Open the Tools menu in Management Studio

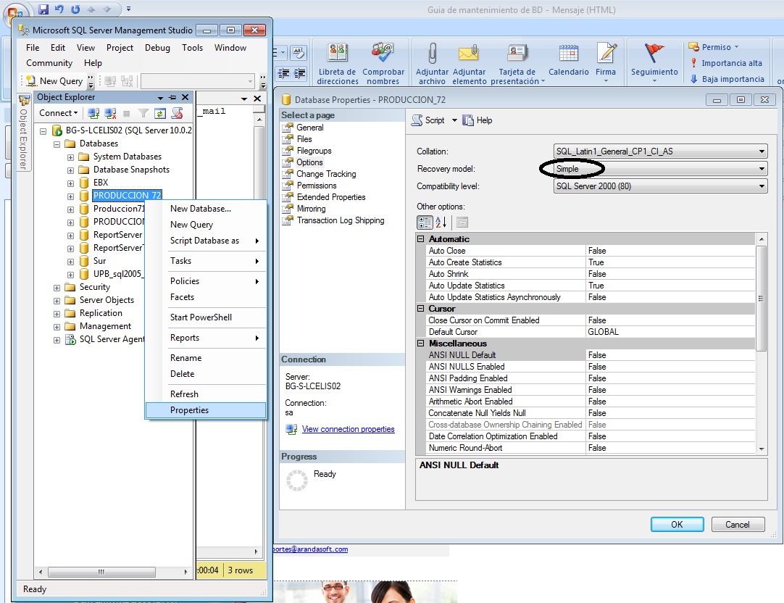(x=193, y=48)
